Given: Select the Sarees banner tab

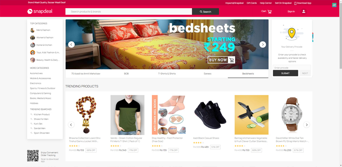Looking at the screenshot, I should [x=208, y=73].
